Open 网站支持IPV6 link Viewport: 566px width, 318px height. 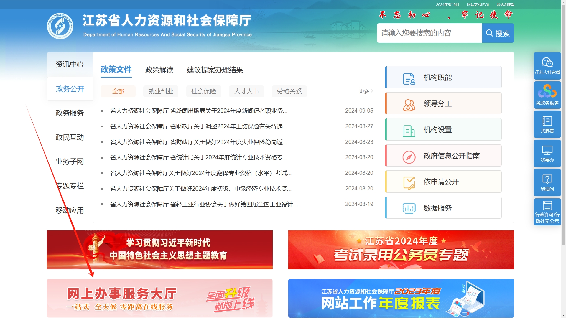[478, 4]
